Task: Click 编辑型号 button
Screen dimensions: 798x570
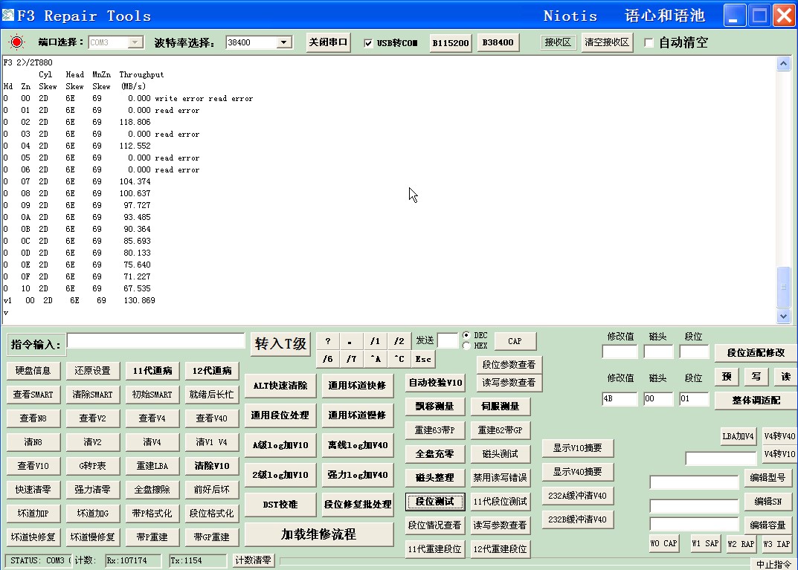Action: pyautogui.click(x=768, y=477)
